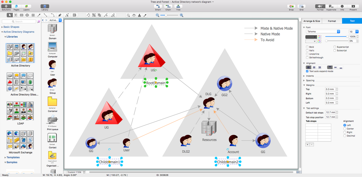Image resolution: width=362 pixels, height=177 pixels.
Task: Select the hand pan tool
Action: [x=134, y=15]
